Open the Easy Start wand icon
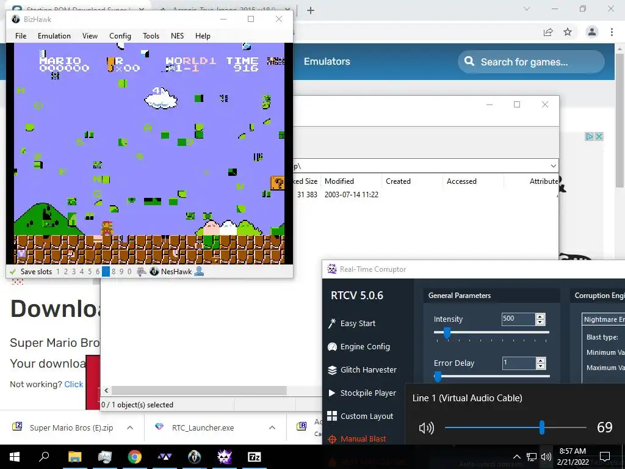This screenshot has width=625, height=469. pyautogui.click(x=331, y=323)
